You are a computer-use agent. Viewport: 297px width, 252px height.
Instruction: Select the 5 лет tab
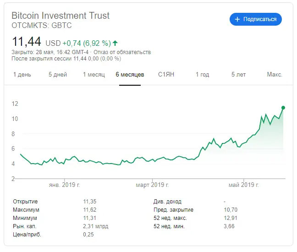(x=238, y=75)
